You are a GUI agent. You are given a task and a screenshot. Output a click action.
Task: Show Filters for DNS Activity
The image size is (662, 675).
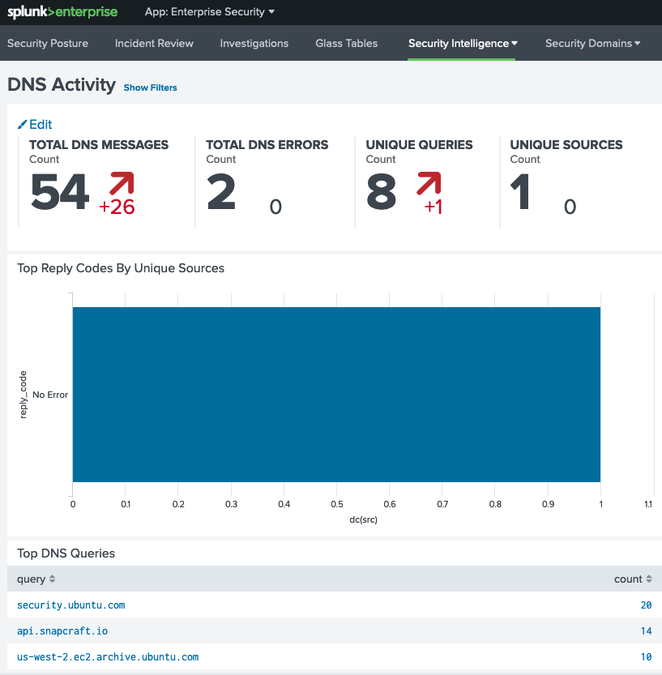click(150, 87)
